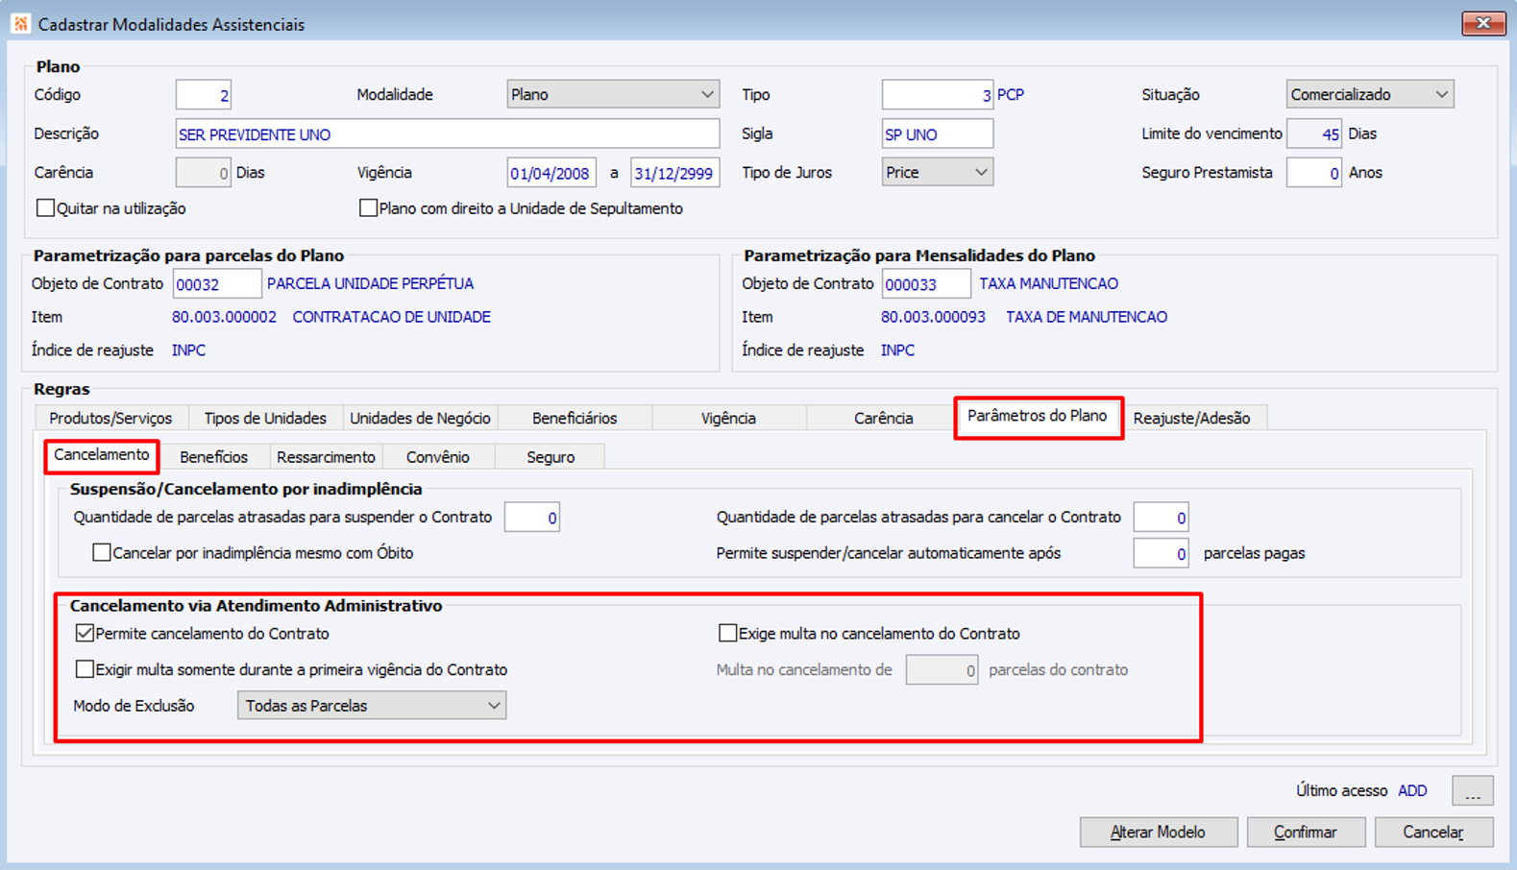Click the Sigla field SP UNO
This screenshot has height=870, width=1517.
coord(937,133)
